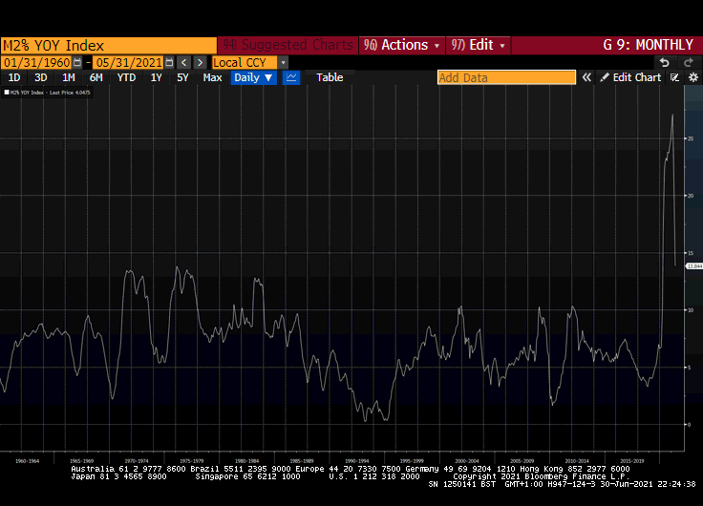Screen dimensions: 703x506
Task: Select the 5Y range tab
Action: click(182, 77)
